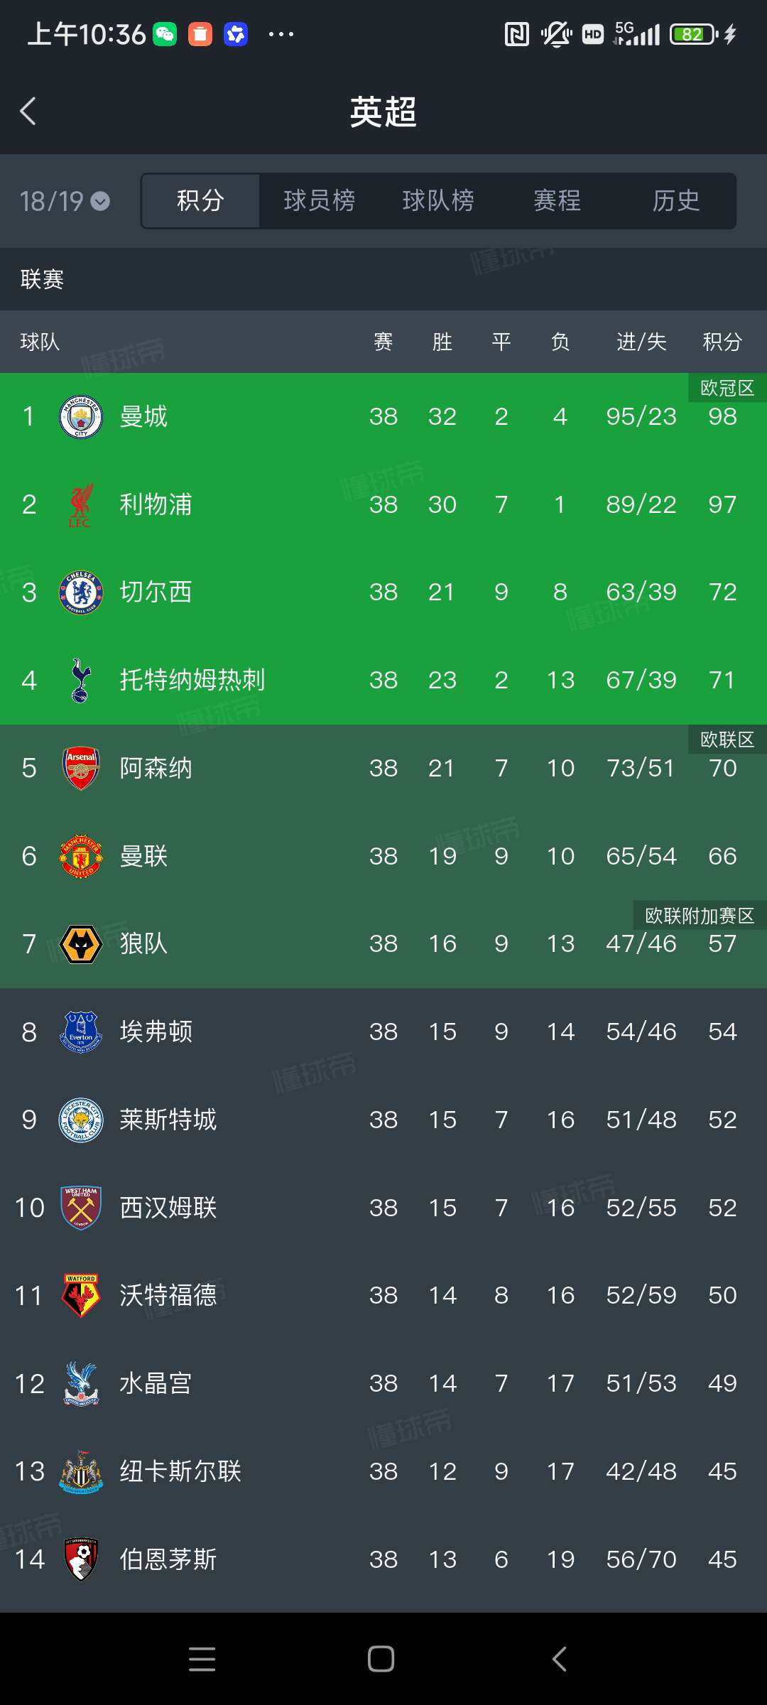Tap the back arrow in the header
This screenshot has height=1705, width=767.
tap(28, 112)
